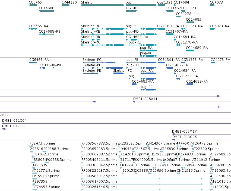Click transcript CG14684-RA

(x=185, y=37)
